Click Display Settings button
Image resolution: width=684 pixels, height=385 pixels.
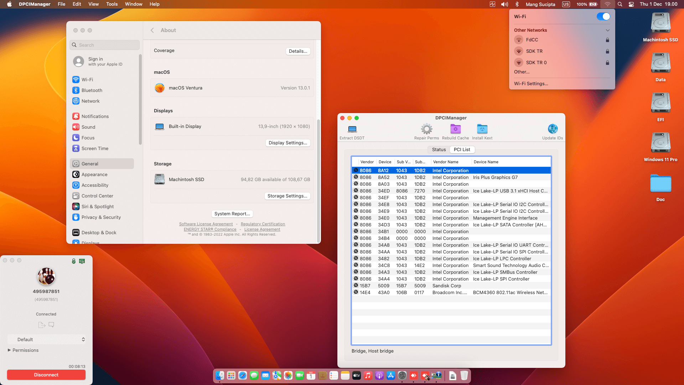[x=288, y=143]
